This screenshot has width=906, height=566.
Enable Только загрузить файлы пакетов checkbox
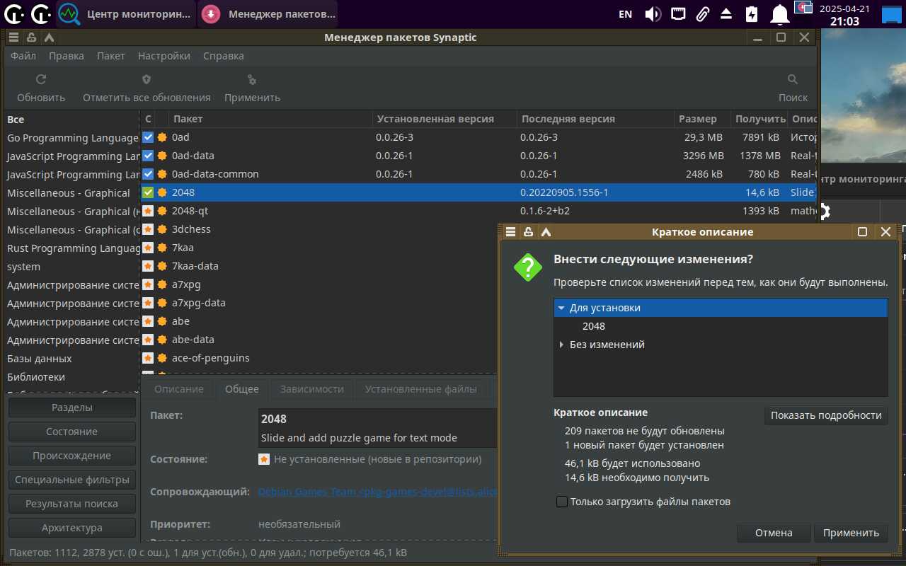[562, 502]
